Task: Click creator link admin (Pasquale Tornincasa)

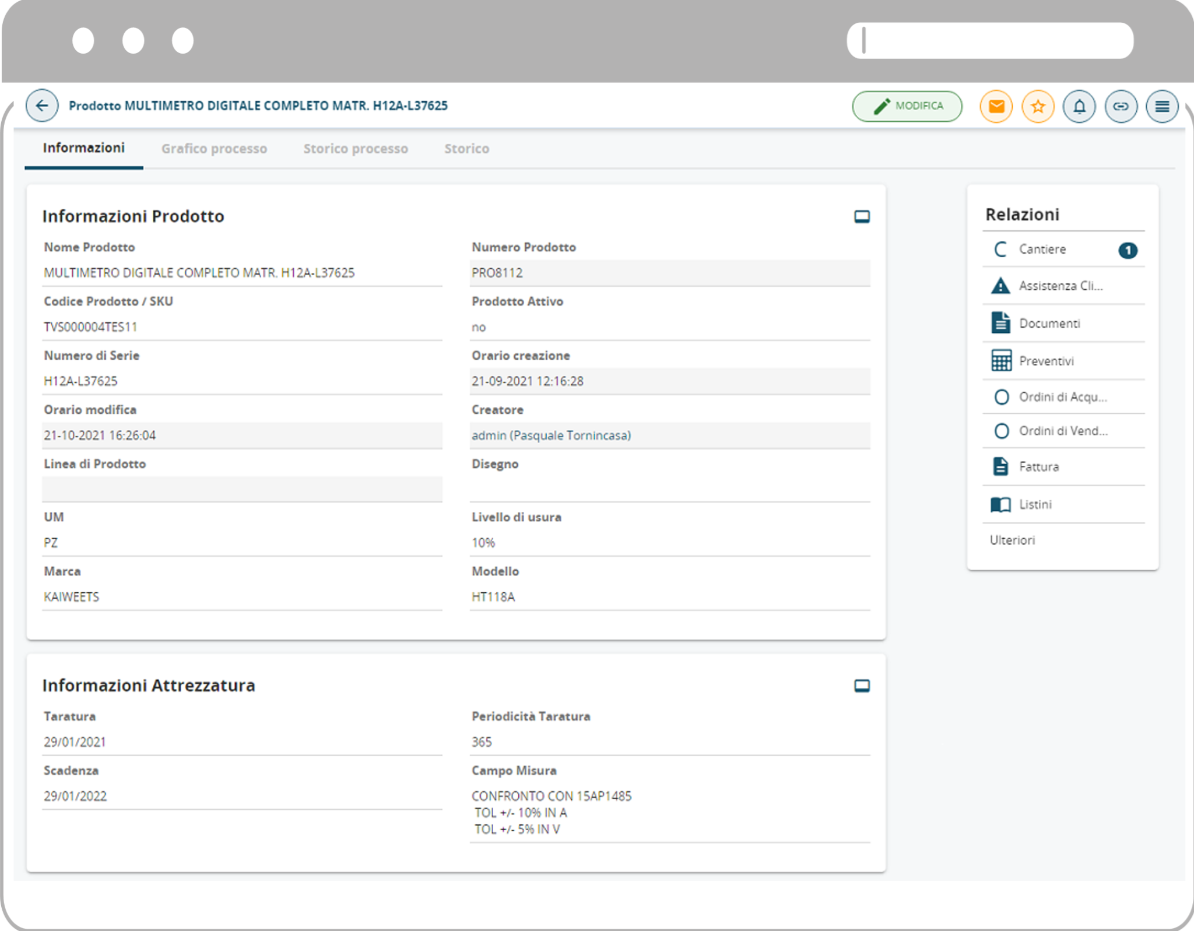Action: click(x=551, y=435)
